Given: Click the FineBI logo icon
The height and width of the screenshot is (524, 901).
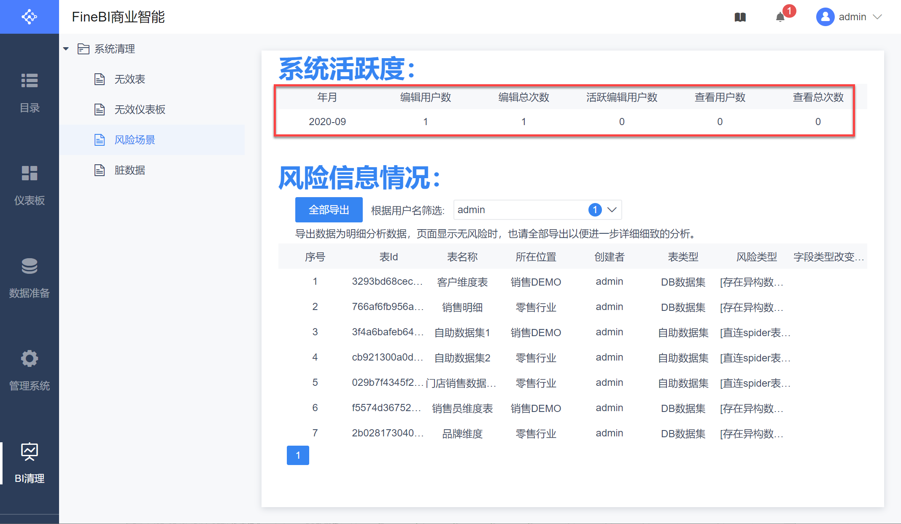Looking at the screenshot, I should pos(29,17).
